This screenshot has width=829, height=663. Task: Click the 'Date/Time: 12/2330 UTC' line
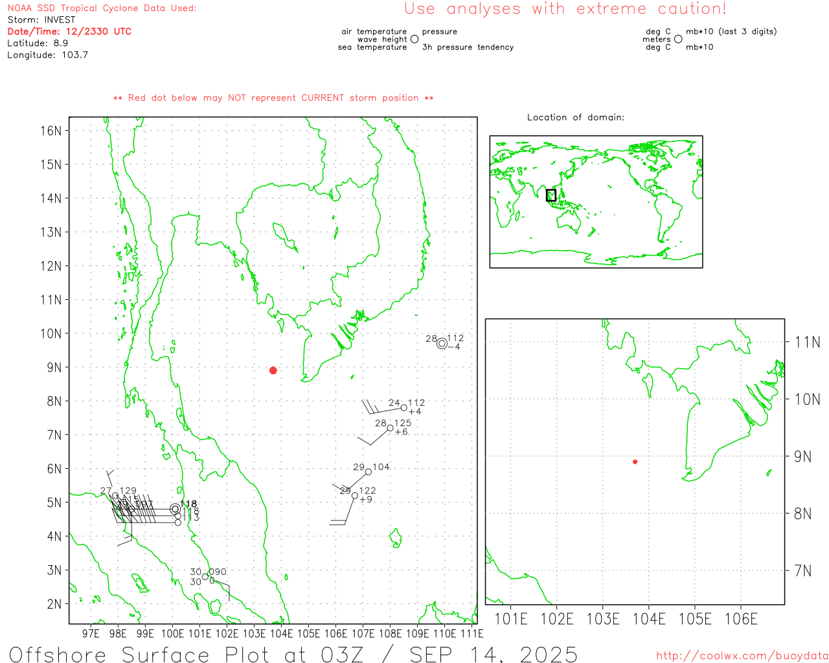[x=69, y=32]
